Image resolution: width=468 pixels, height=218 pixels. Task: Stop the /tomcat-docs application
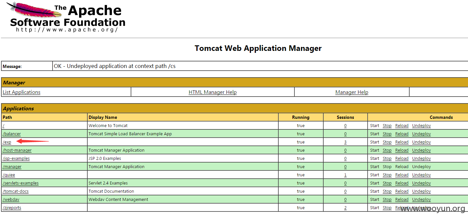coord(387,191)
